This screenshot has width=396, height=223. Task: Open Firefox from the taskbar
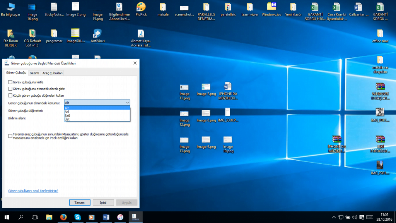point(63,217)
